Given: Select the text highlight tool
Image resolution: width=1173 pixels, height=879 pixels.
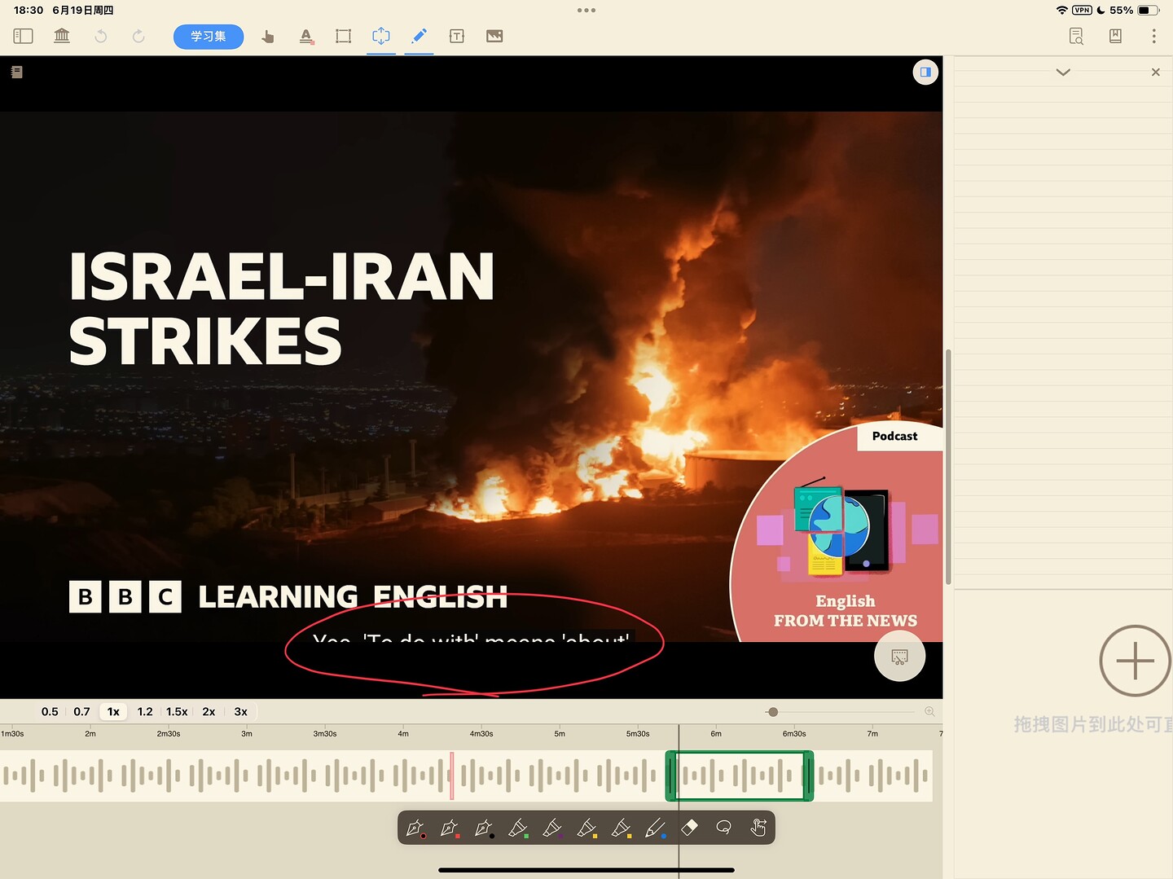Looking at the screenshot, I should coord(305,36).
